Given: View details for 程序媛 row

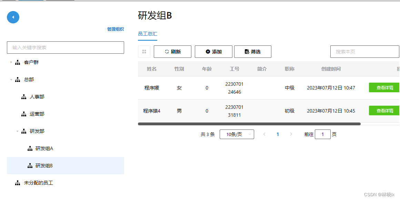Looking at the screenshot, I should (x=384, y=88).
